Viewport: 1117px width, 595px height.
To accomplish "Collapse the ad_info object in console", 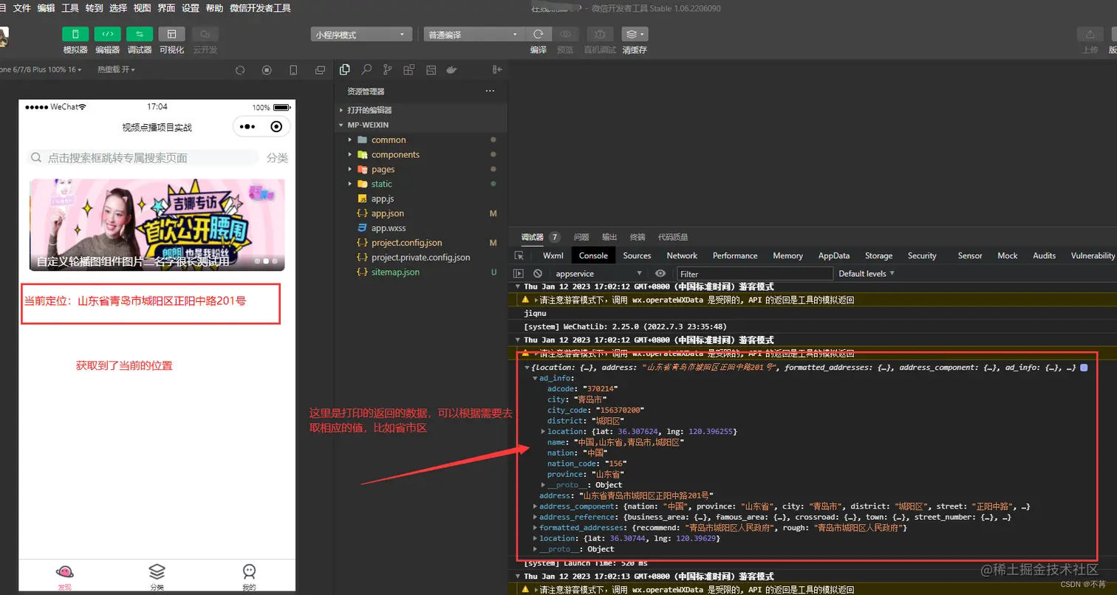I will (536, 378).
